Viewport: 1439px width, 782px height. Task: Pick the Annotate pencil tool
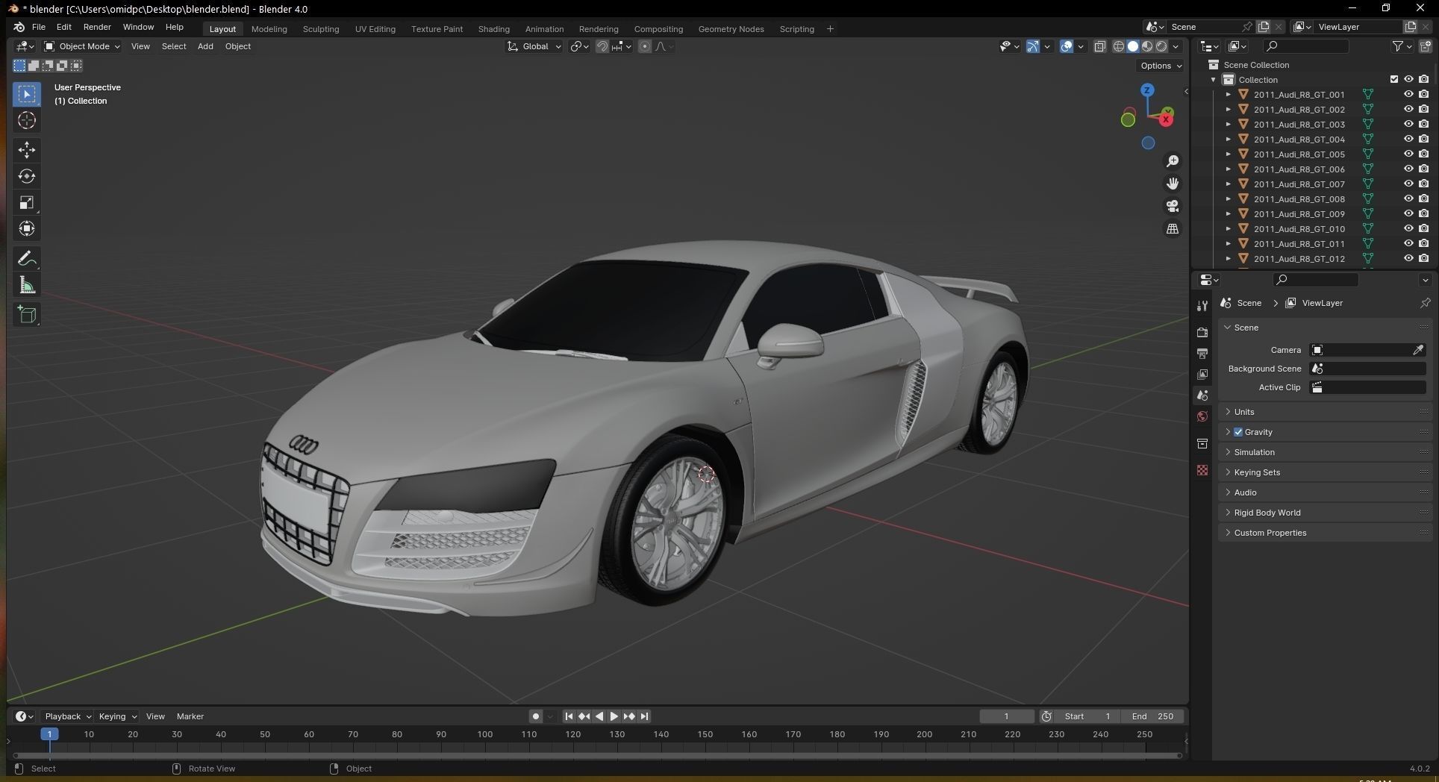[x=27, y=259]
